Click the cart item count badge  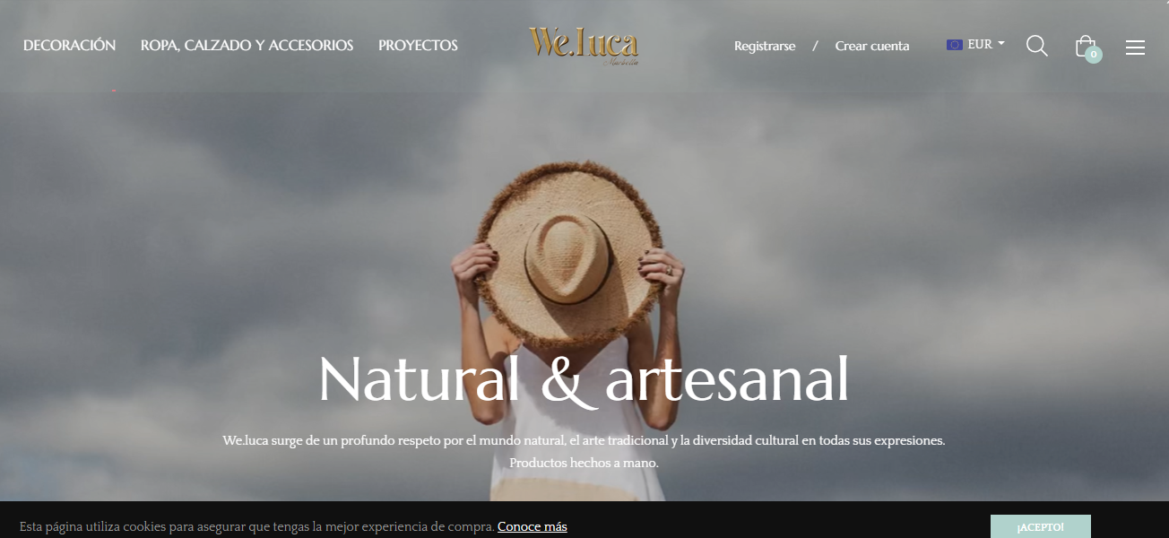pyautogui.click(x=1093, y=55)
